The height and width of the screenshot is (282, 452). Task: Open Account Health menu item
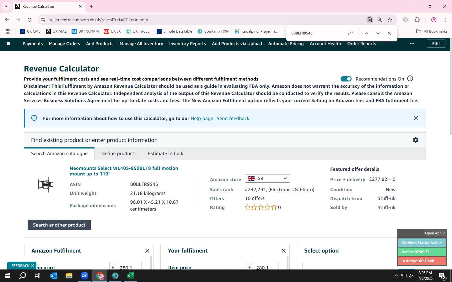326,44
